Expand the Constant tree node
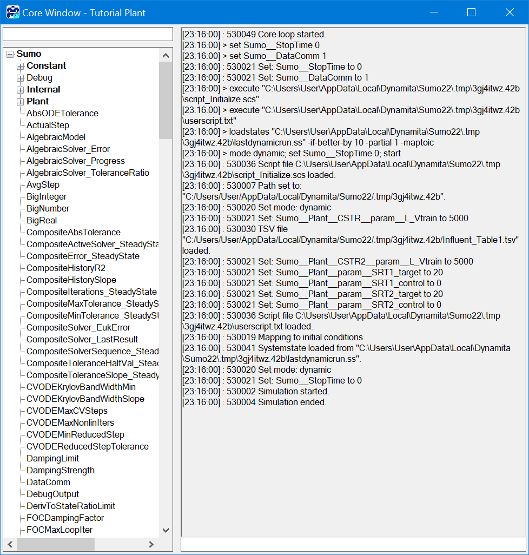The height and width of the screenshot is (555, 529). (x=21, y=66)
